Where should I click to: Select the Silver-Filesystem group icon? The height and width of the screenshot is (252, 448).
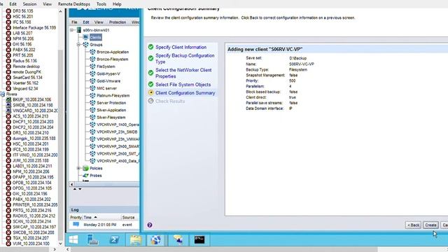92,117
